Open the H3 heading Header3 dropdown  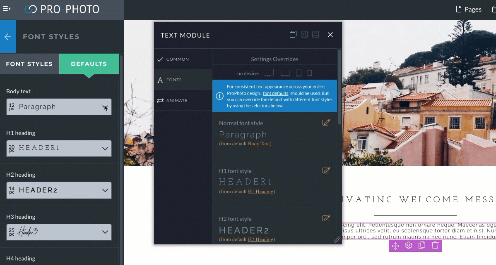click(x=59, y=232)
